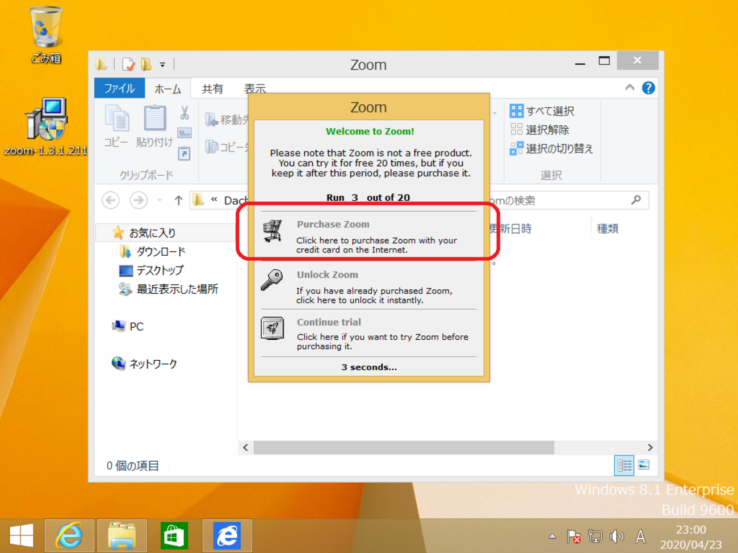This screenshot has width=738, height=553.
Task: Select ネットワーク in navigation pane
Action: (145, 364)
